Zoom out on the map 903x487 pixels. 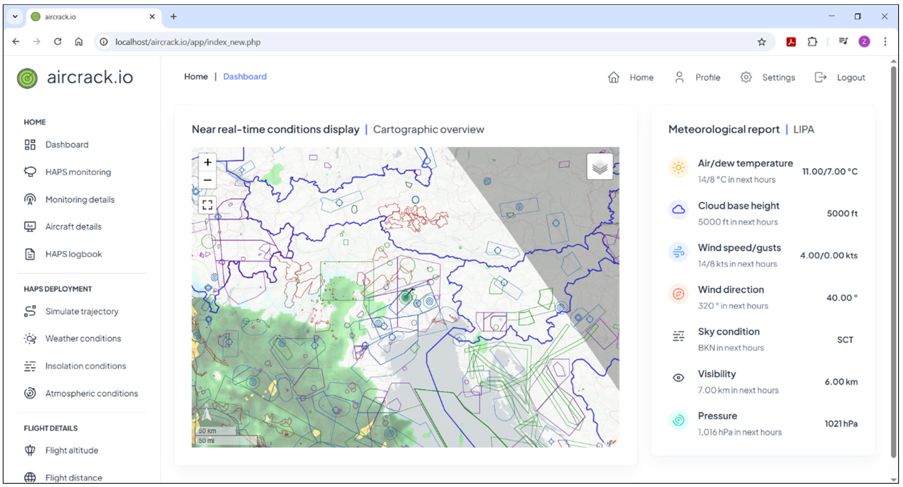[x=208, y=180]
